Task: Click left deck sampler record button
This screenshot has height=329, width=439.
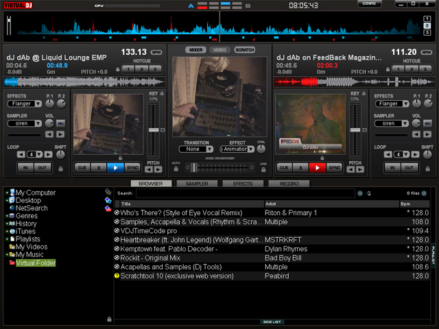Action: point(60,123)
